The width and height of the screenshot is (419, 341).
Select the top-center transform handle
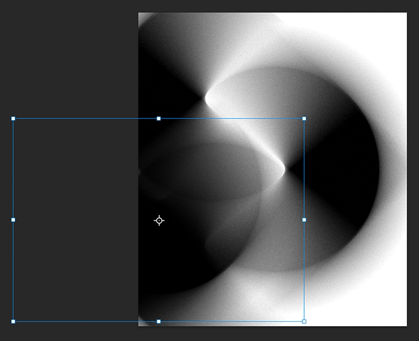tap(159, 119)
